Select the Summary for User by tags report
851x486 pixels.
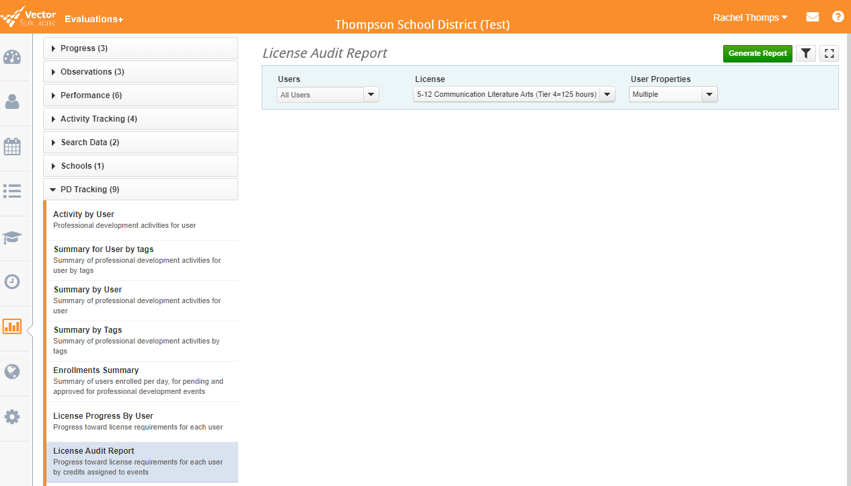point(142,260)
